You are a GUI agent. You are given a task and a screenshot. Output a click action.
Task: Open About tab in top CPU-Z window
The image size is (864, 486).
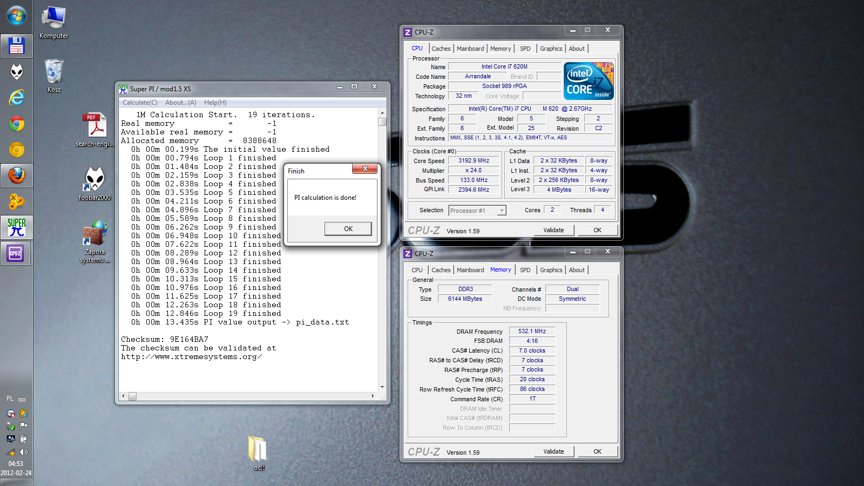(x=577, y=49)
